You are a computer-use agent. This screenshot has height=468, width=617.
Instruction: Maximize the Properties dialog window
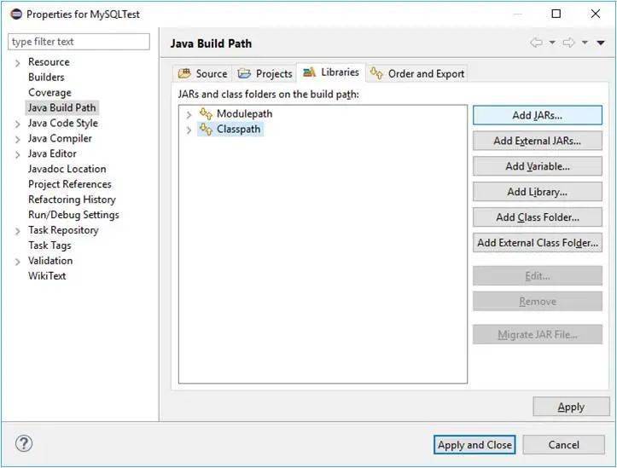coord(556,14)
